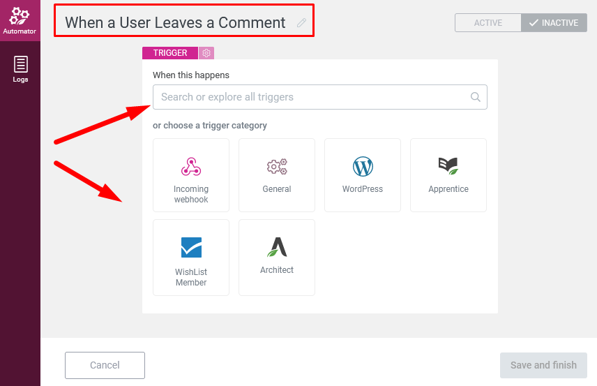Viewport: 597px width, 386px height.
Task: Open the Incoming webhook label
Action: [x=191, y=194]
